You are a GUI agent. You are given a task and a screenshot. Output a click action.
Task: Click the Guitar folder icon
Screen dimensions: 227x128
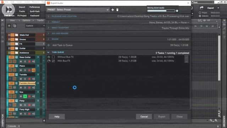click(17, 48)
